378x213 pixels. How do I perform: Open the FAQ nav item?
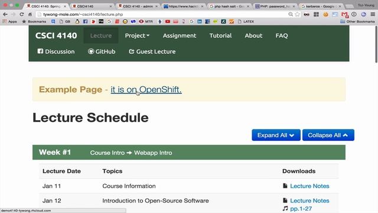pos(282,35)
